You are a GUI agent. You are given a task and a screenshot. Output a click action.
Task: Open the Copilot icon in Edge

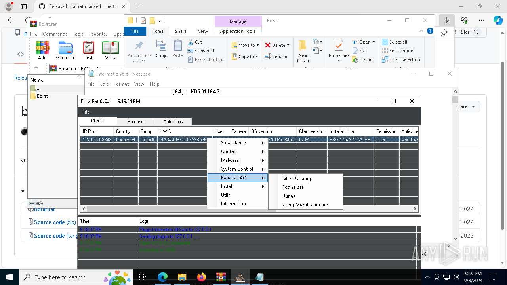click(x=498, y=20)
